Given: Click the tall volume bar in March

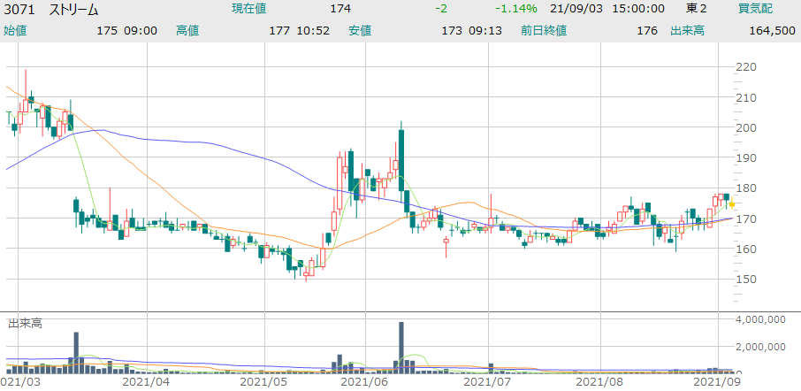Looking at the screenshot, I should click(76, 352).
